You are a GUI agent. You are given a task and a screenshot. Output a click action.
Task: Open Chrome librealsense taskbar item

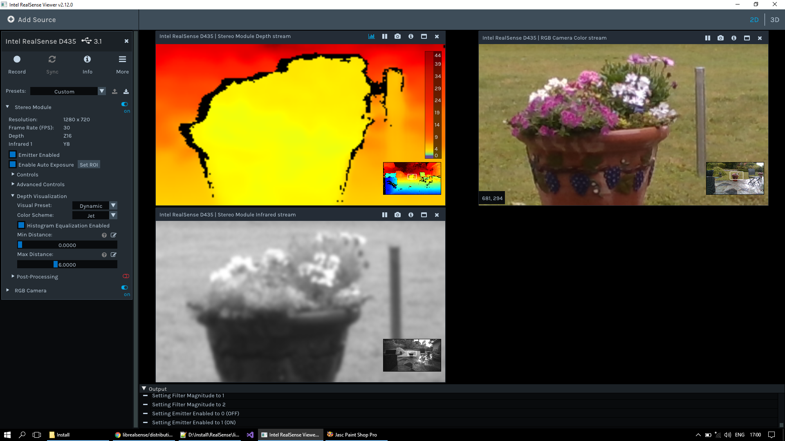(144, 435)
